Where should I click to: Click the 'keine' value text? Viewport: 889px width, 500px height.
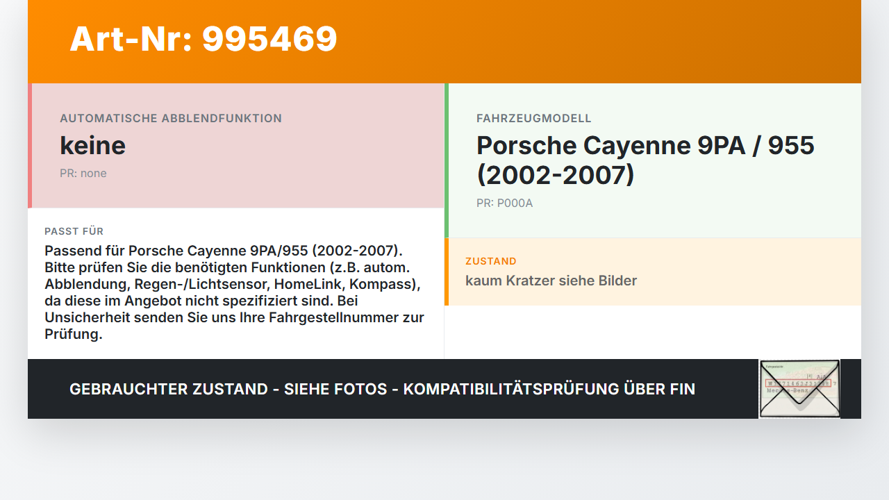point(92,145)
